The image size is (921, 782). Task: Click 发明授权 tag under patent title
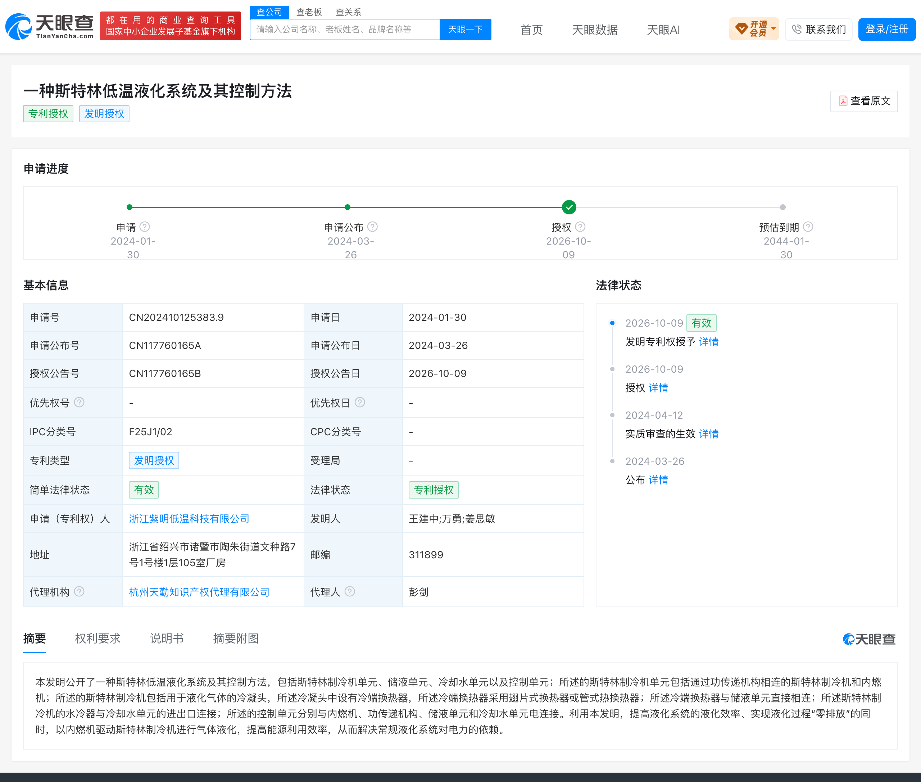(x=104, y=114)
